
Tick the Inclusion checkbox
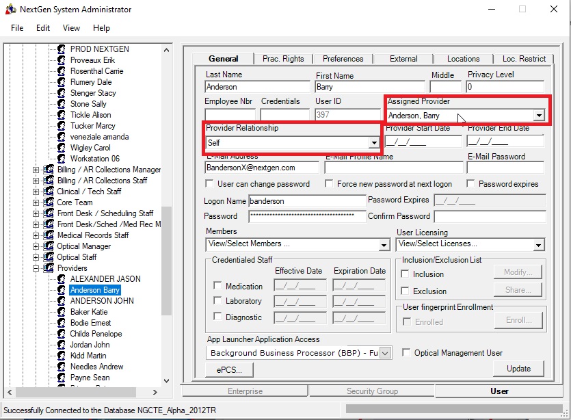point(405,274)
